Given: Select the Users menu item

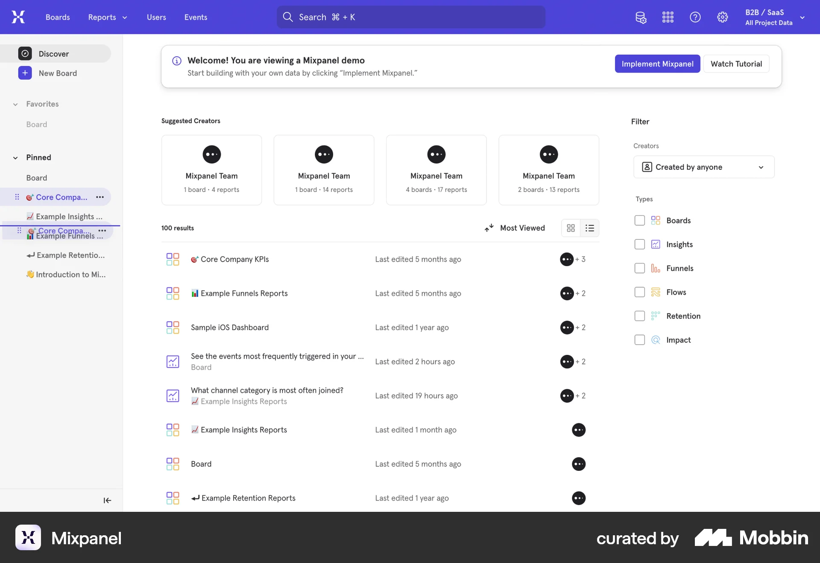Looking at the screenshot, I should pos(156,17).
